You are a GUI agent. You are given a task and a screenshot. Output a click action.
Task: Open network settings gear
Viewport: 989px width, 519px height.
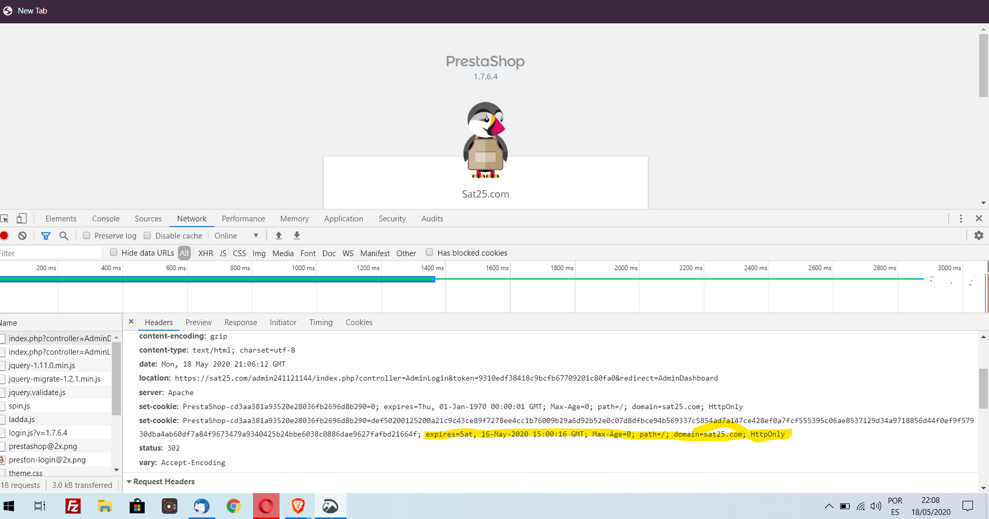point(979,235)
